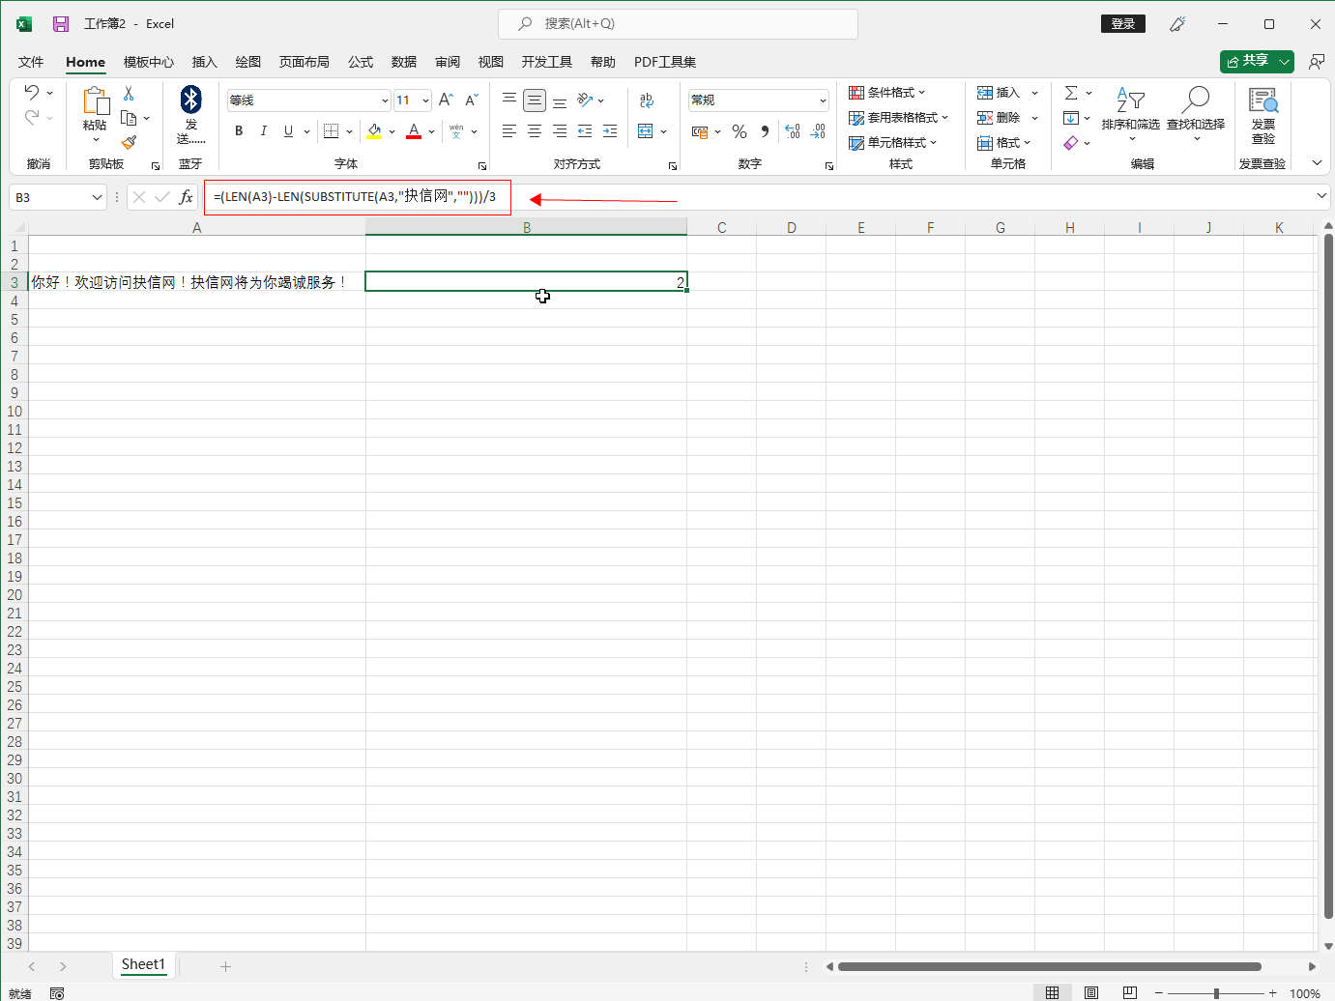The height and width of the screenshot is (1001, 1335).
Task: Click the Undo arrow icon
Action: (32, 93)
